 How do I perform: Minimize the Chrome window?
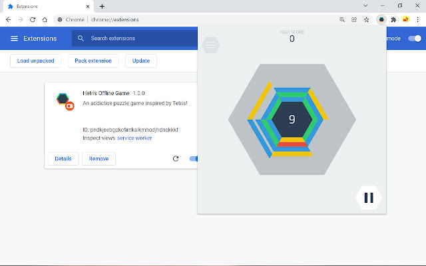click(x=383, y=5)
